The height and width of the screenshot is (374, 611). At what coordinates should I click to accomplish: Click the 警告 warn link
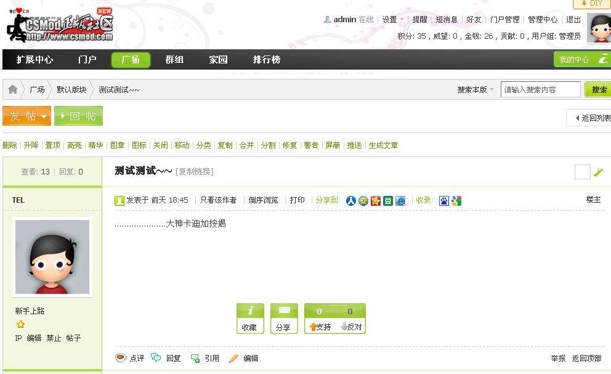tap(311, 145)
